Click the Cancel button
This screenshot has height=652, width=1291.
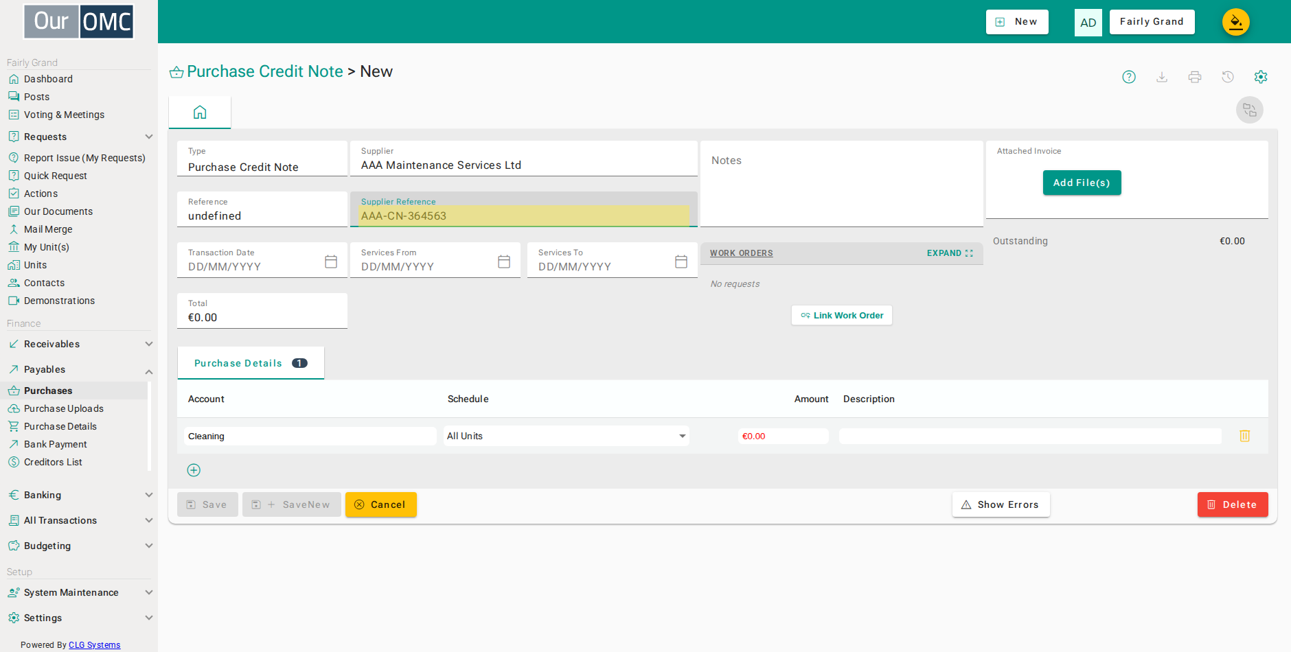click(381, 504)
